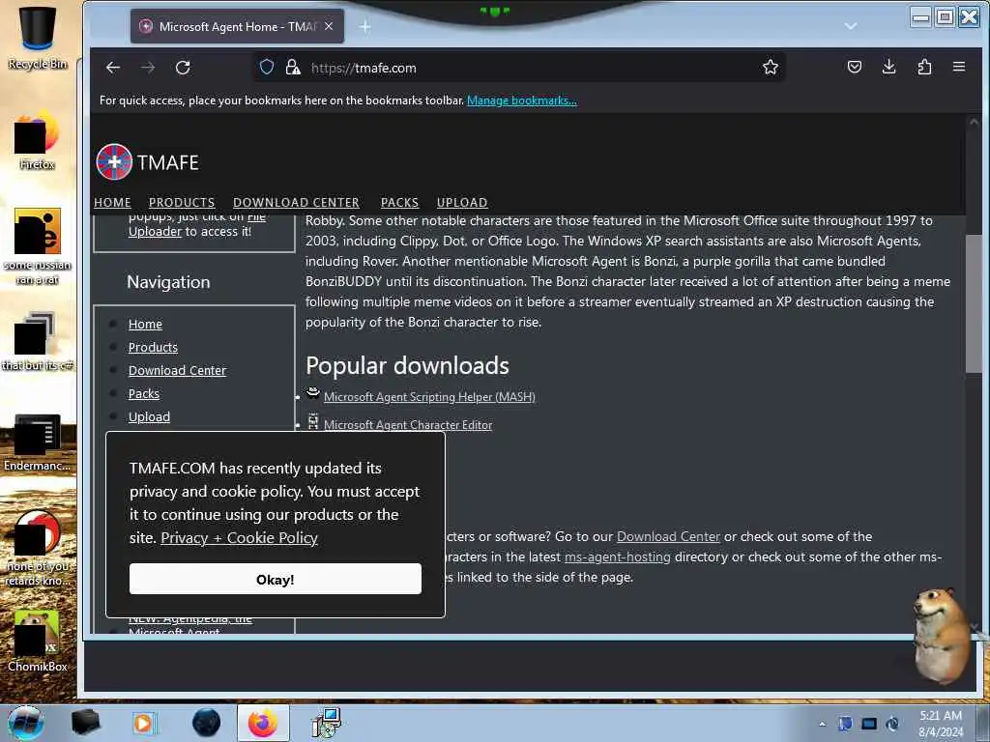This screenshot has width=990, height=742.
Task: Select the Recycle Bin desktop icon
Action: [x=38, y=37]
